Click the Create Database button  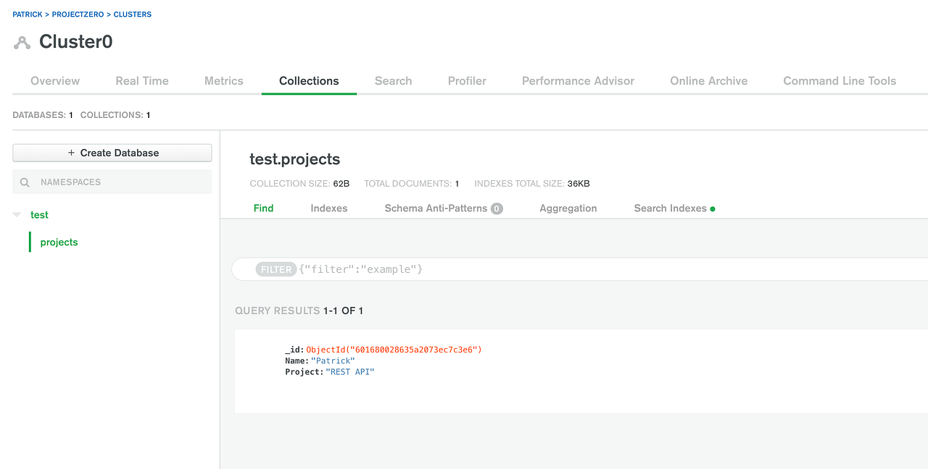tap(112, 153)
